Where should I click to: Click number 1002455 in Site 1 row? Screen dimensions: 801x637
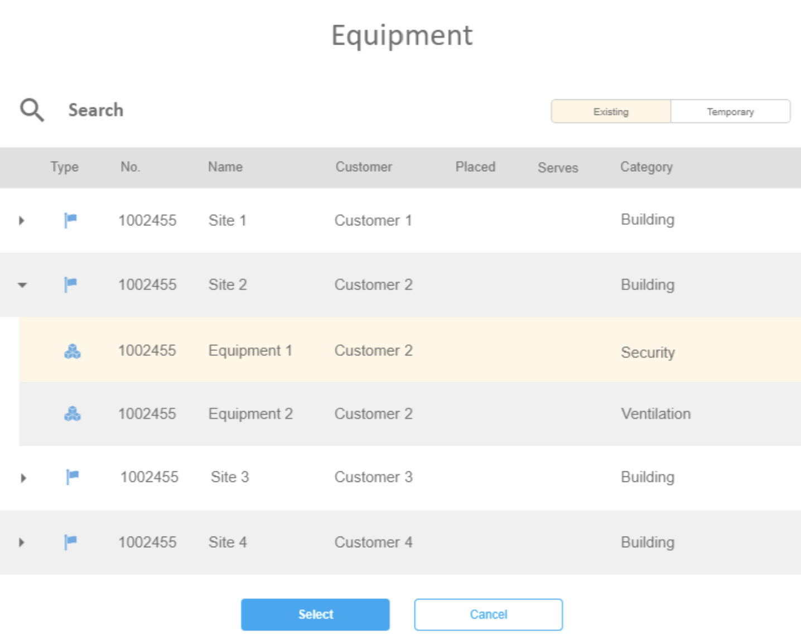(x=147, y=220)
